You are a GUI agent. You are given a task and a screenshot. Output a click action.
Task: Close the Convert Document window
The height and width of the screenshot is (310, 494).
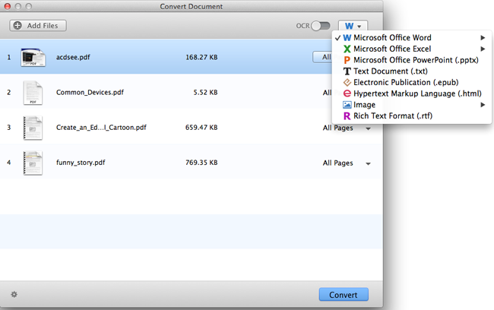click(x=8, y=6)
